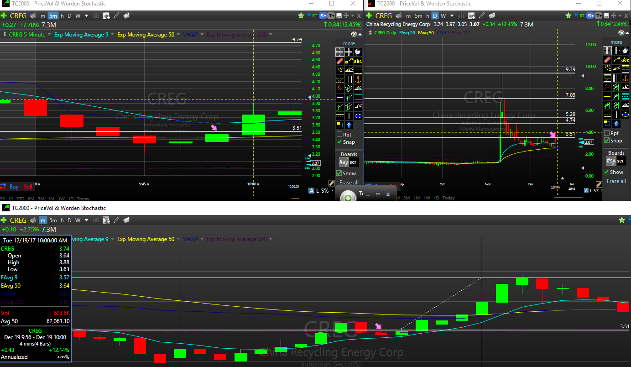Image resolution: width=631 pixels, height=367 pixels.
Task: Click the hand pan tool in the daily window
Action: (x=626, y=51)
